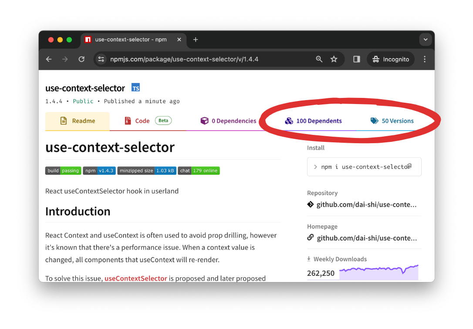Open the Chrome three-dot menu
This screenshot has height=329, width=473.
pyautogui.click(x=424, y=59)
